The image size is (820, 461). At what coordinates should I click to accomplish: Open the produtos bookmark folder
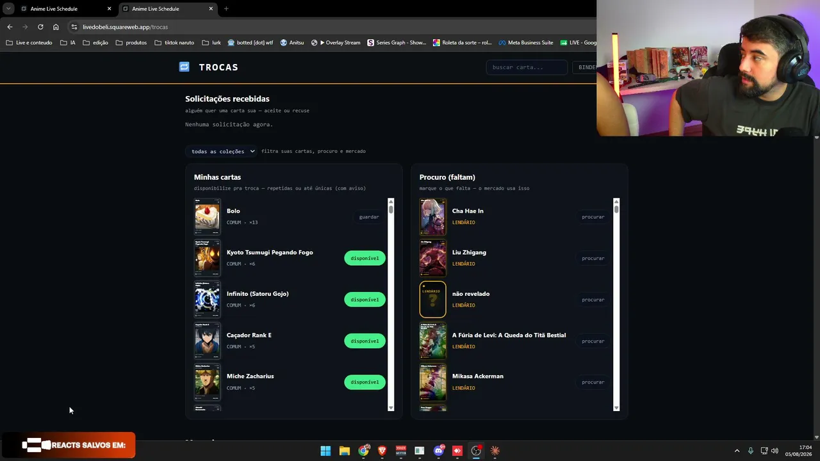(x=131, y=43)
